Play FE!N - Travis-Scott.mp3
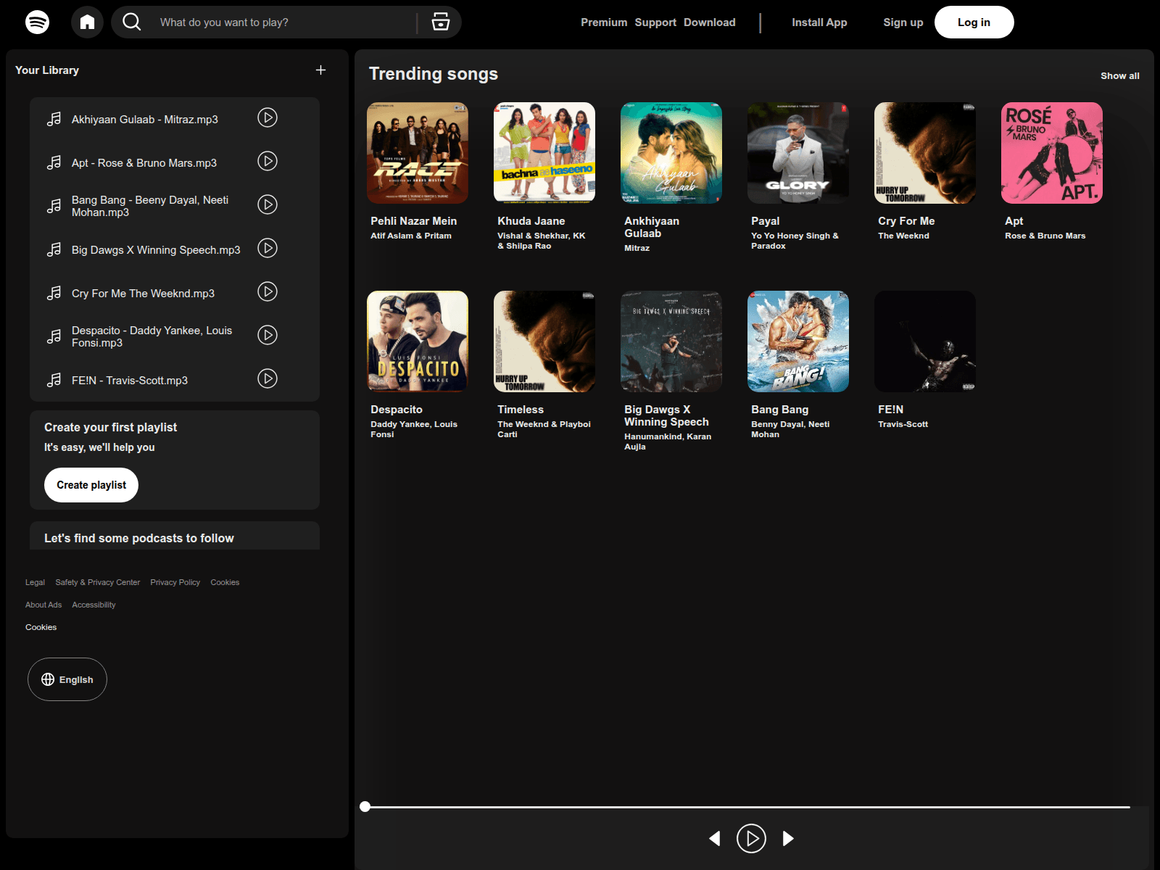 pyautogui.click(x=268, y=378)
